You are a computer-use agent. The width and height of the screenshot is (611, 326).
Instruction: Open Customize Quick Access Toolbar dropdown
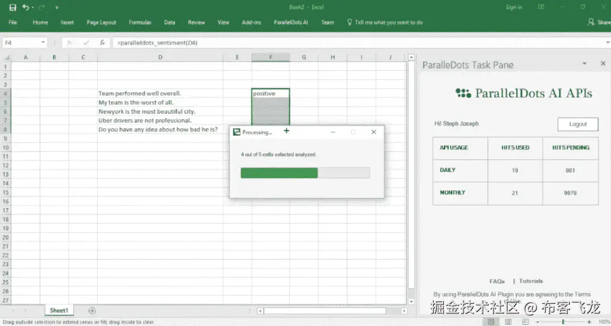coord(57,7)
